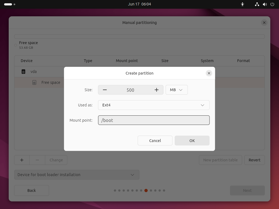
Task: Add a partition with plus icon
Action: point(22,160)
